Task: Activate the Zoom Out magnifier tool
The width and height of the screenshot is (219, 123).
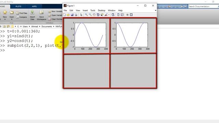Action: pyautogui.click(x=90, y=15)
